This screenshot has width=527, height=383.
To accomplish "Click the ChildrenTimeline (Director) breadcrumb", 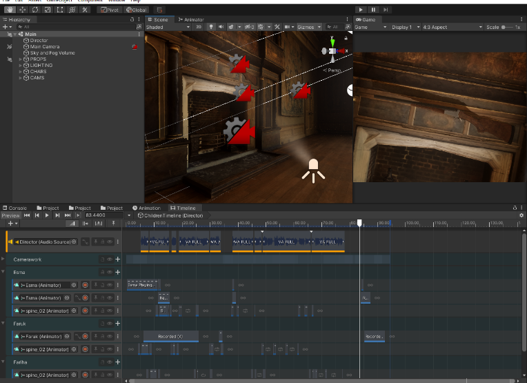I will 170,215.
